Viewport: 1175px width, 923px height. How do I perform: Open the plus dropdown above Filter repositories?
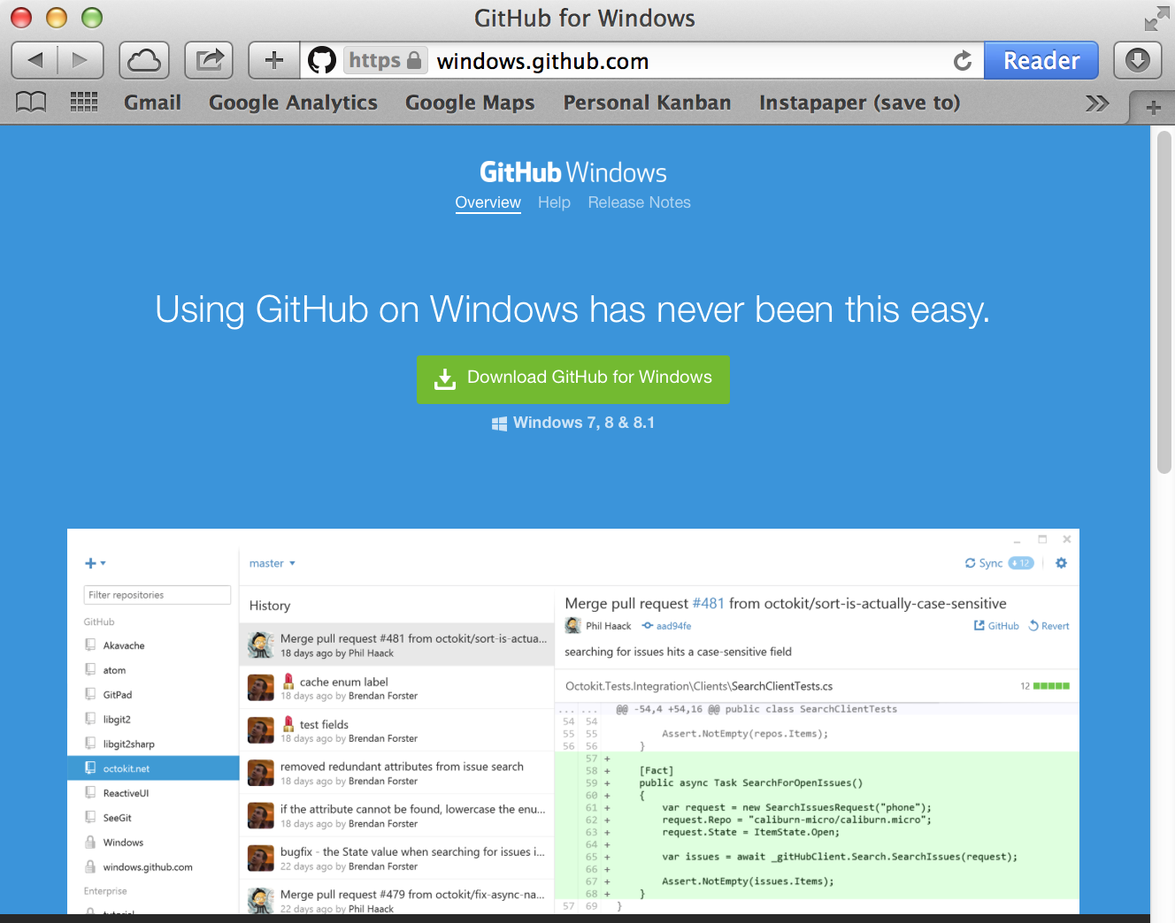(x=95, y=563)
